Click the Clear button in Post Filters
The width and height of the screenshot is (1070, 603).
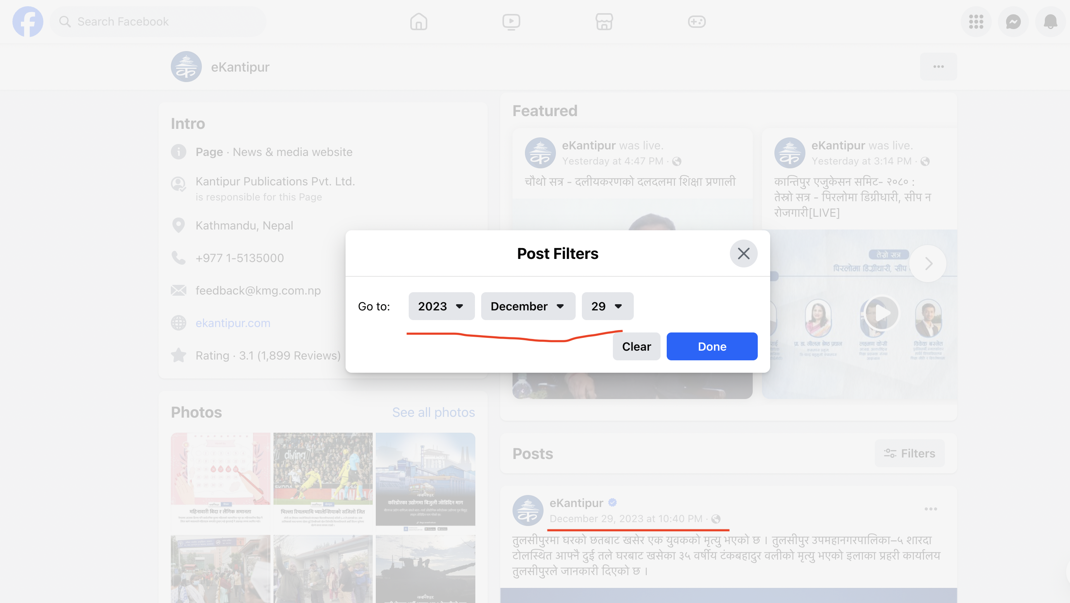(636, 346)
